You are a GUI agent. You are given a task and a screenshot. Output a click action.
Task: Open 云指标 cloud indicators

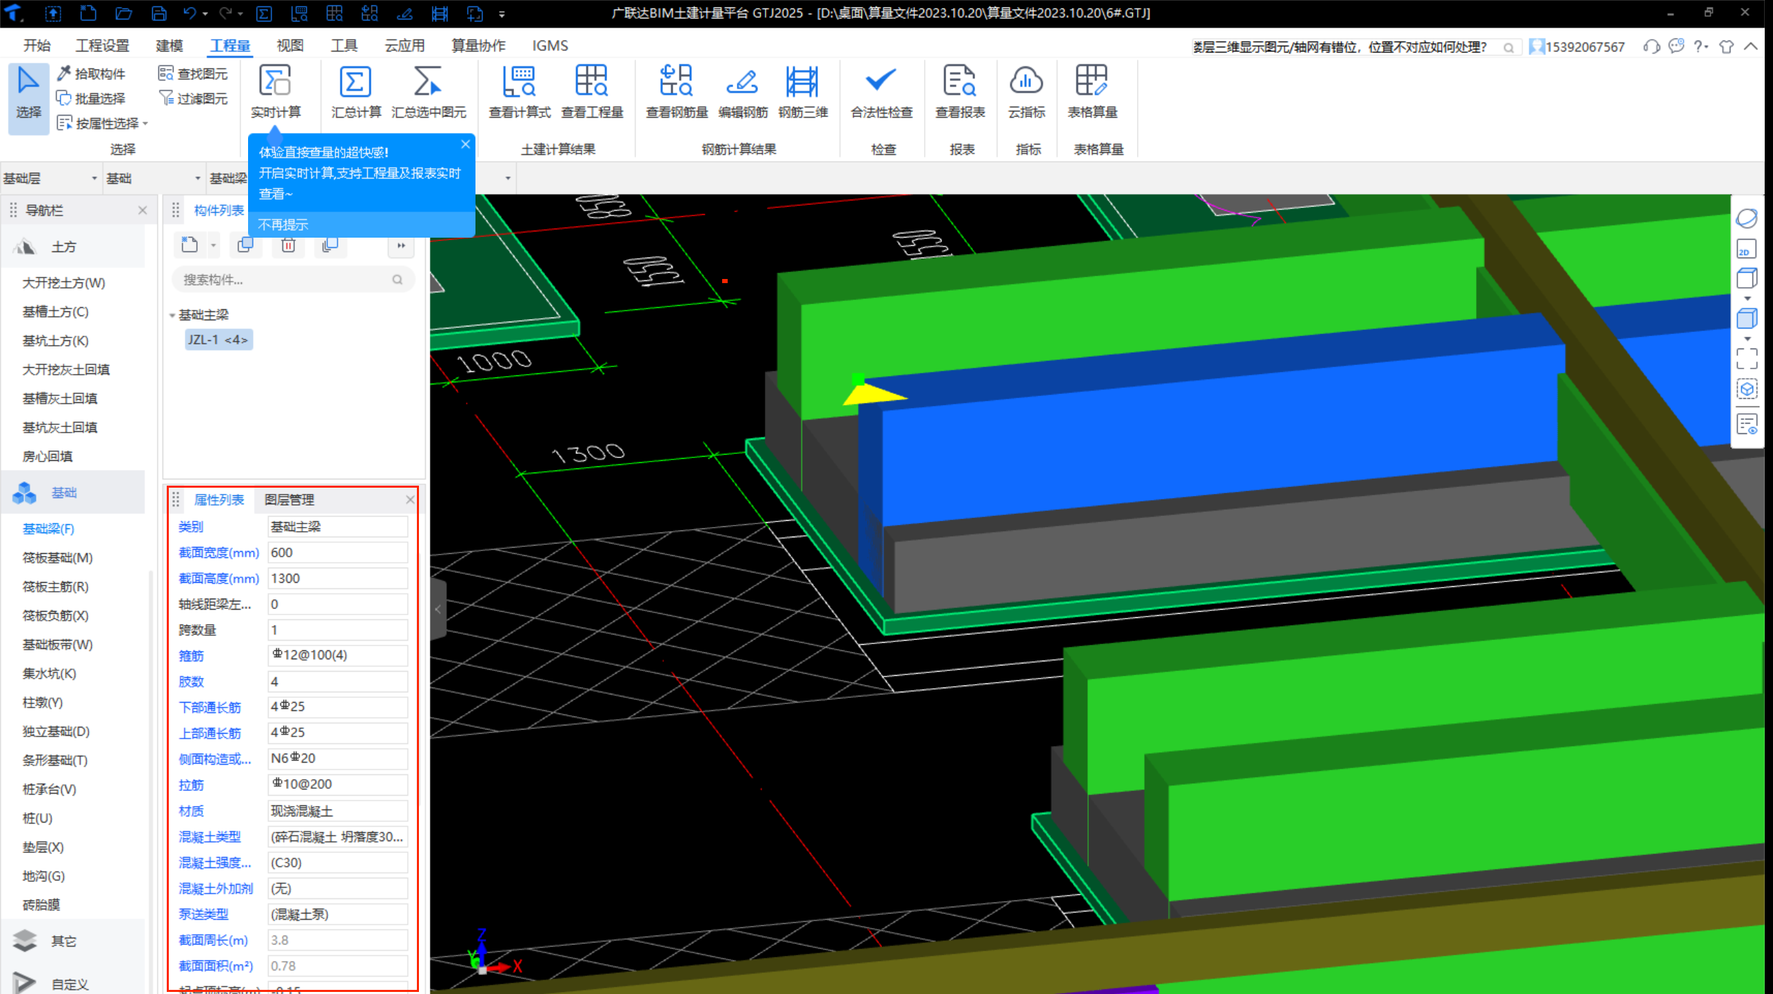pyautogui.click(x=1026, y=93)
